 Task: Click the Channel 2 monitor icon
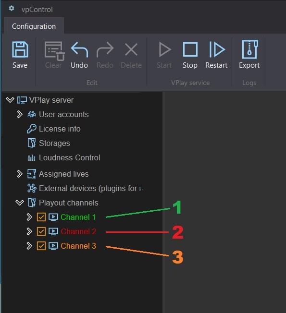(53, 231)
